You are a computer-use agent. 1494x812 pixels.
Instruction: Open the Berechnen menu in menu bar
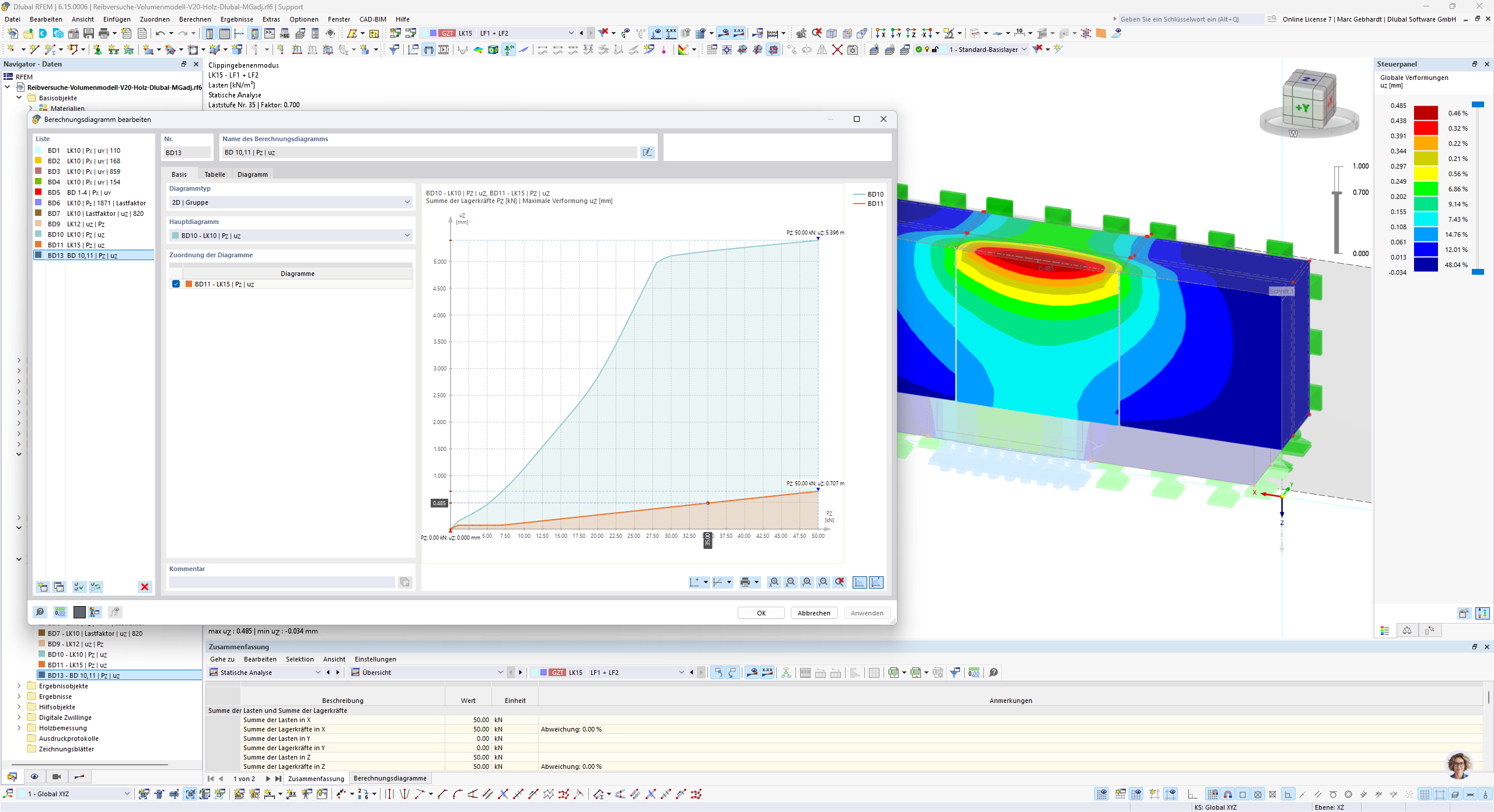click(x=195, y=19)
